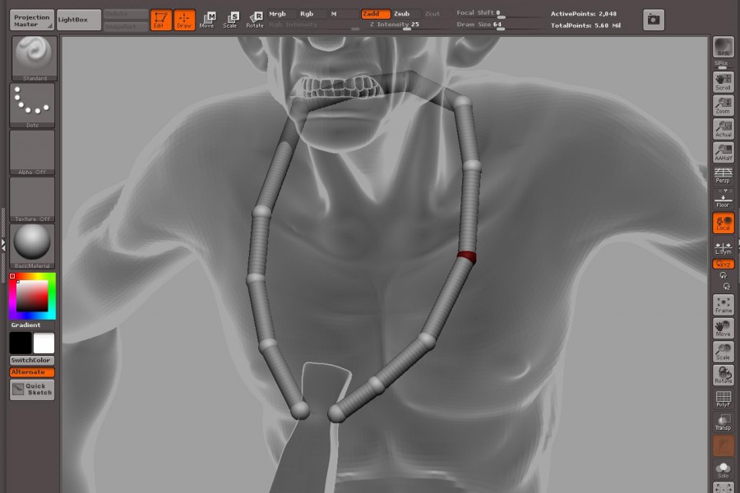Toggle Transp transparency mode
The image size is (740, 493).
point(723,422)
